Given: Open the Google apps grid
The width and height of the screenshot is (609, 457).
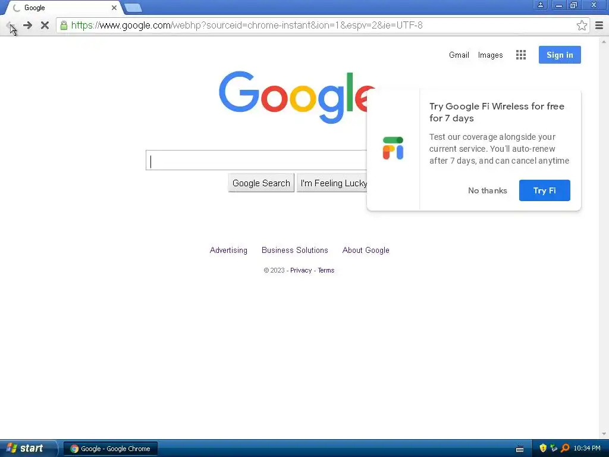Looking at the screenshot, I should (x=521, y=55).
